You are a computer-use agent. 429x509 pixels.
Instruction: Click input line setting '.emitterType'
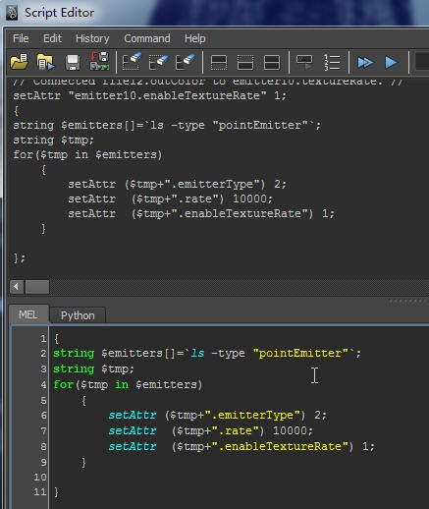[218, 416]
